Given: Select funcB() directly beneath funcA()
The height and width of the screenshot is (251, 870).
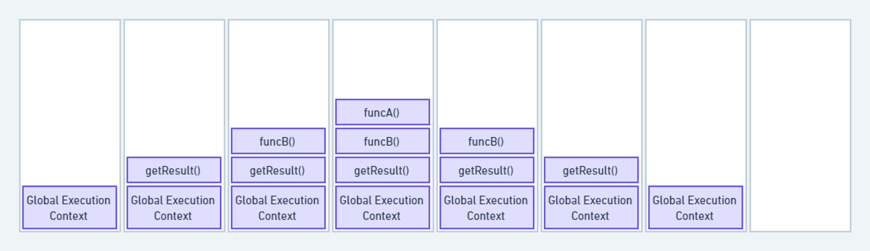Looking at the screenshot, I should coord(382,141).
